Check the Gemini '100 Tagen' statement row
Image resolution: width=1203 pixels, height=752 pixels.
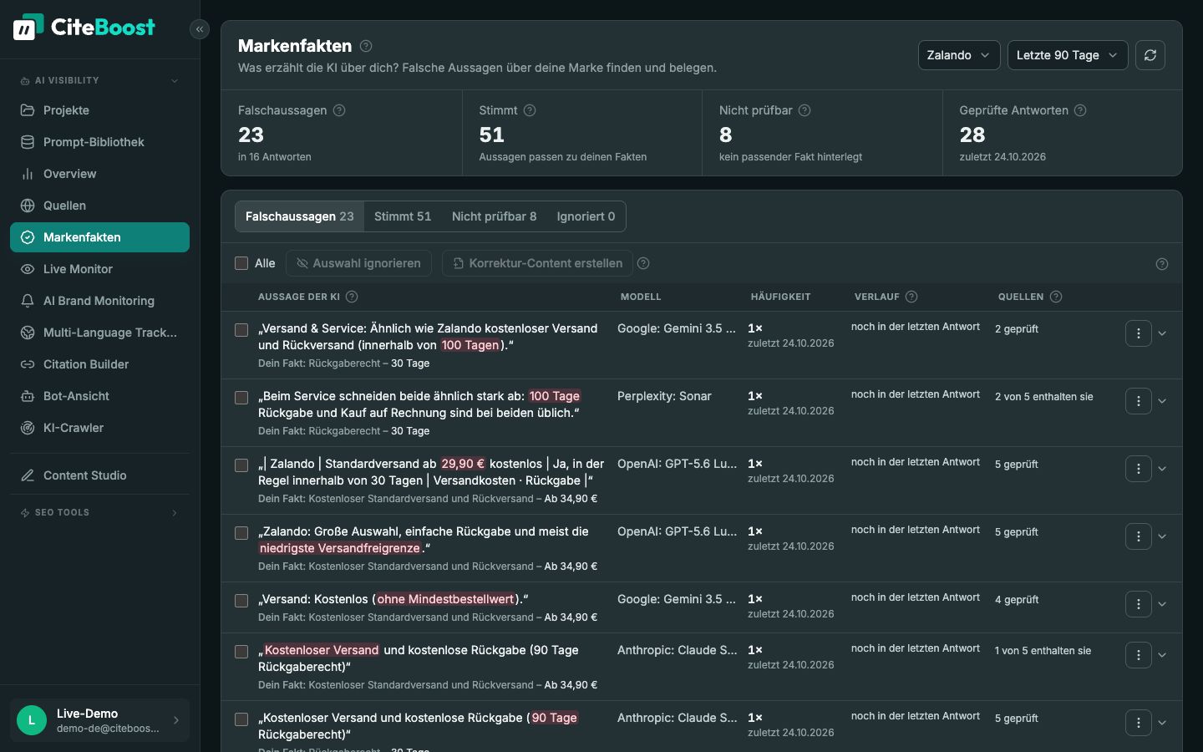(x=241, y=330)
